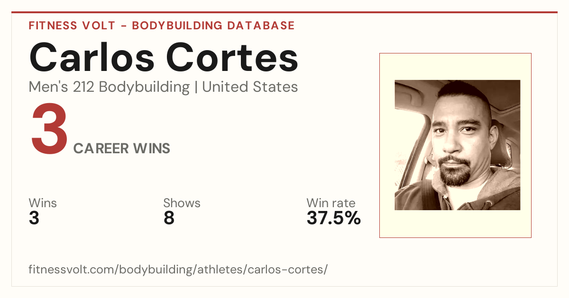Select the Wins stat label
Viewport: 569px width, 298px height.
pos(43,203)
